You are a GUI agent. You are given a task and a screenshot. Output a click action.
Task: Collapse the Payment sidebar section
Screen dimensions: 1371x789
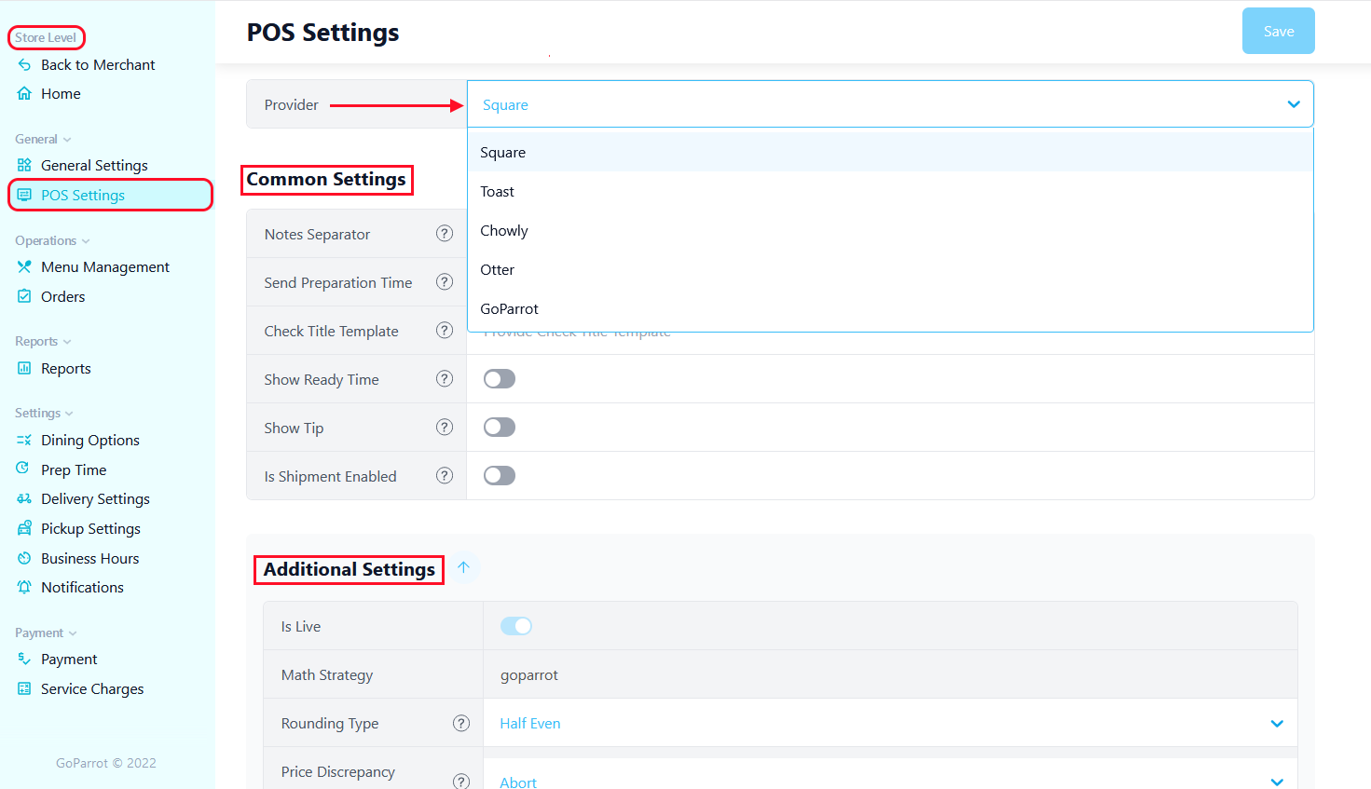46,633
